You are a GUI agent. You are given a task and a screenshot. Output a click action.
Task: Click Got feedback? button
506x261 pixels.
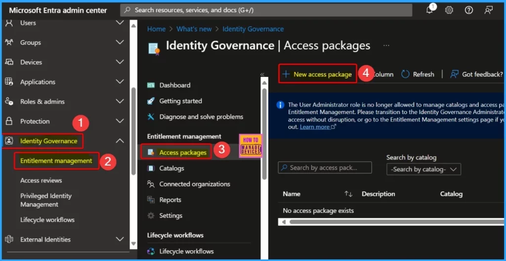477,75
